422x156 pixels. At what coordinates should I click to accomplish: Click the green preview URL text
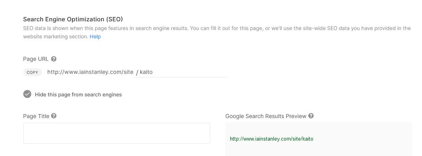[271, 139]
